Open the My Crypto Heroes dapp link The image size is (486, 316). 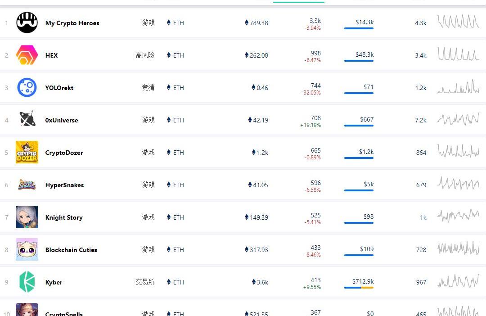click(x=72, y=23)
